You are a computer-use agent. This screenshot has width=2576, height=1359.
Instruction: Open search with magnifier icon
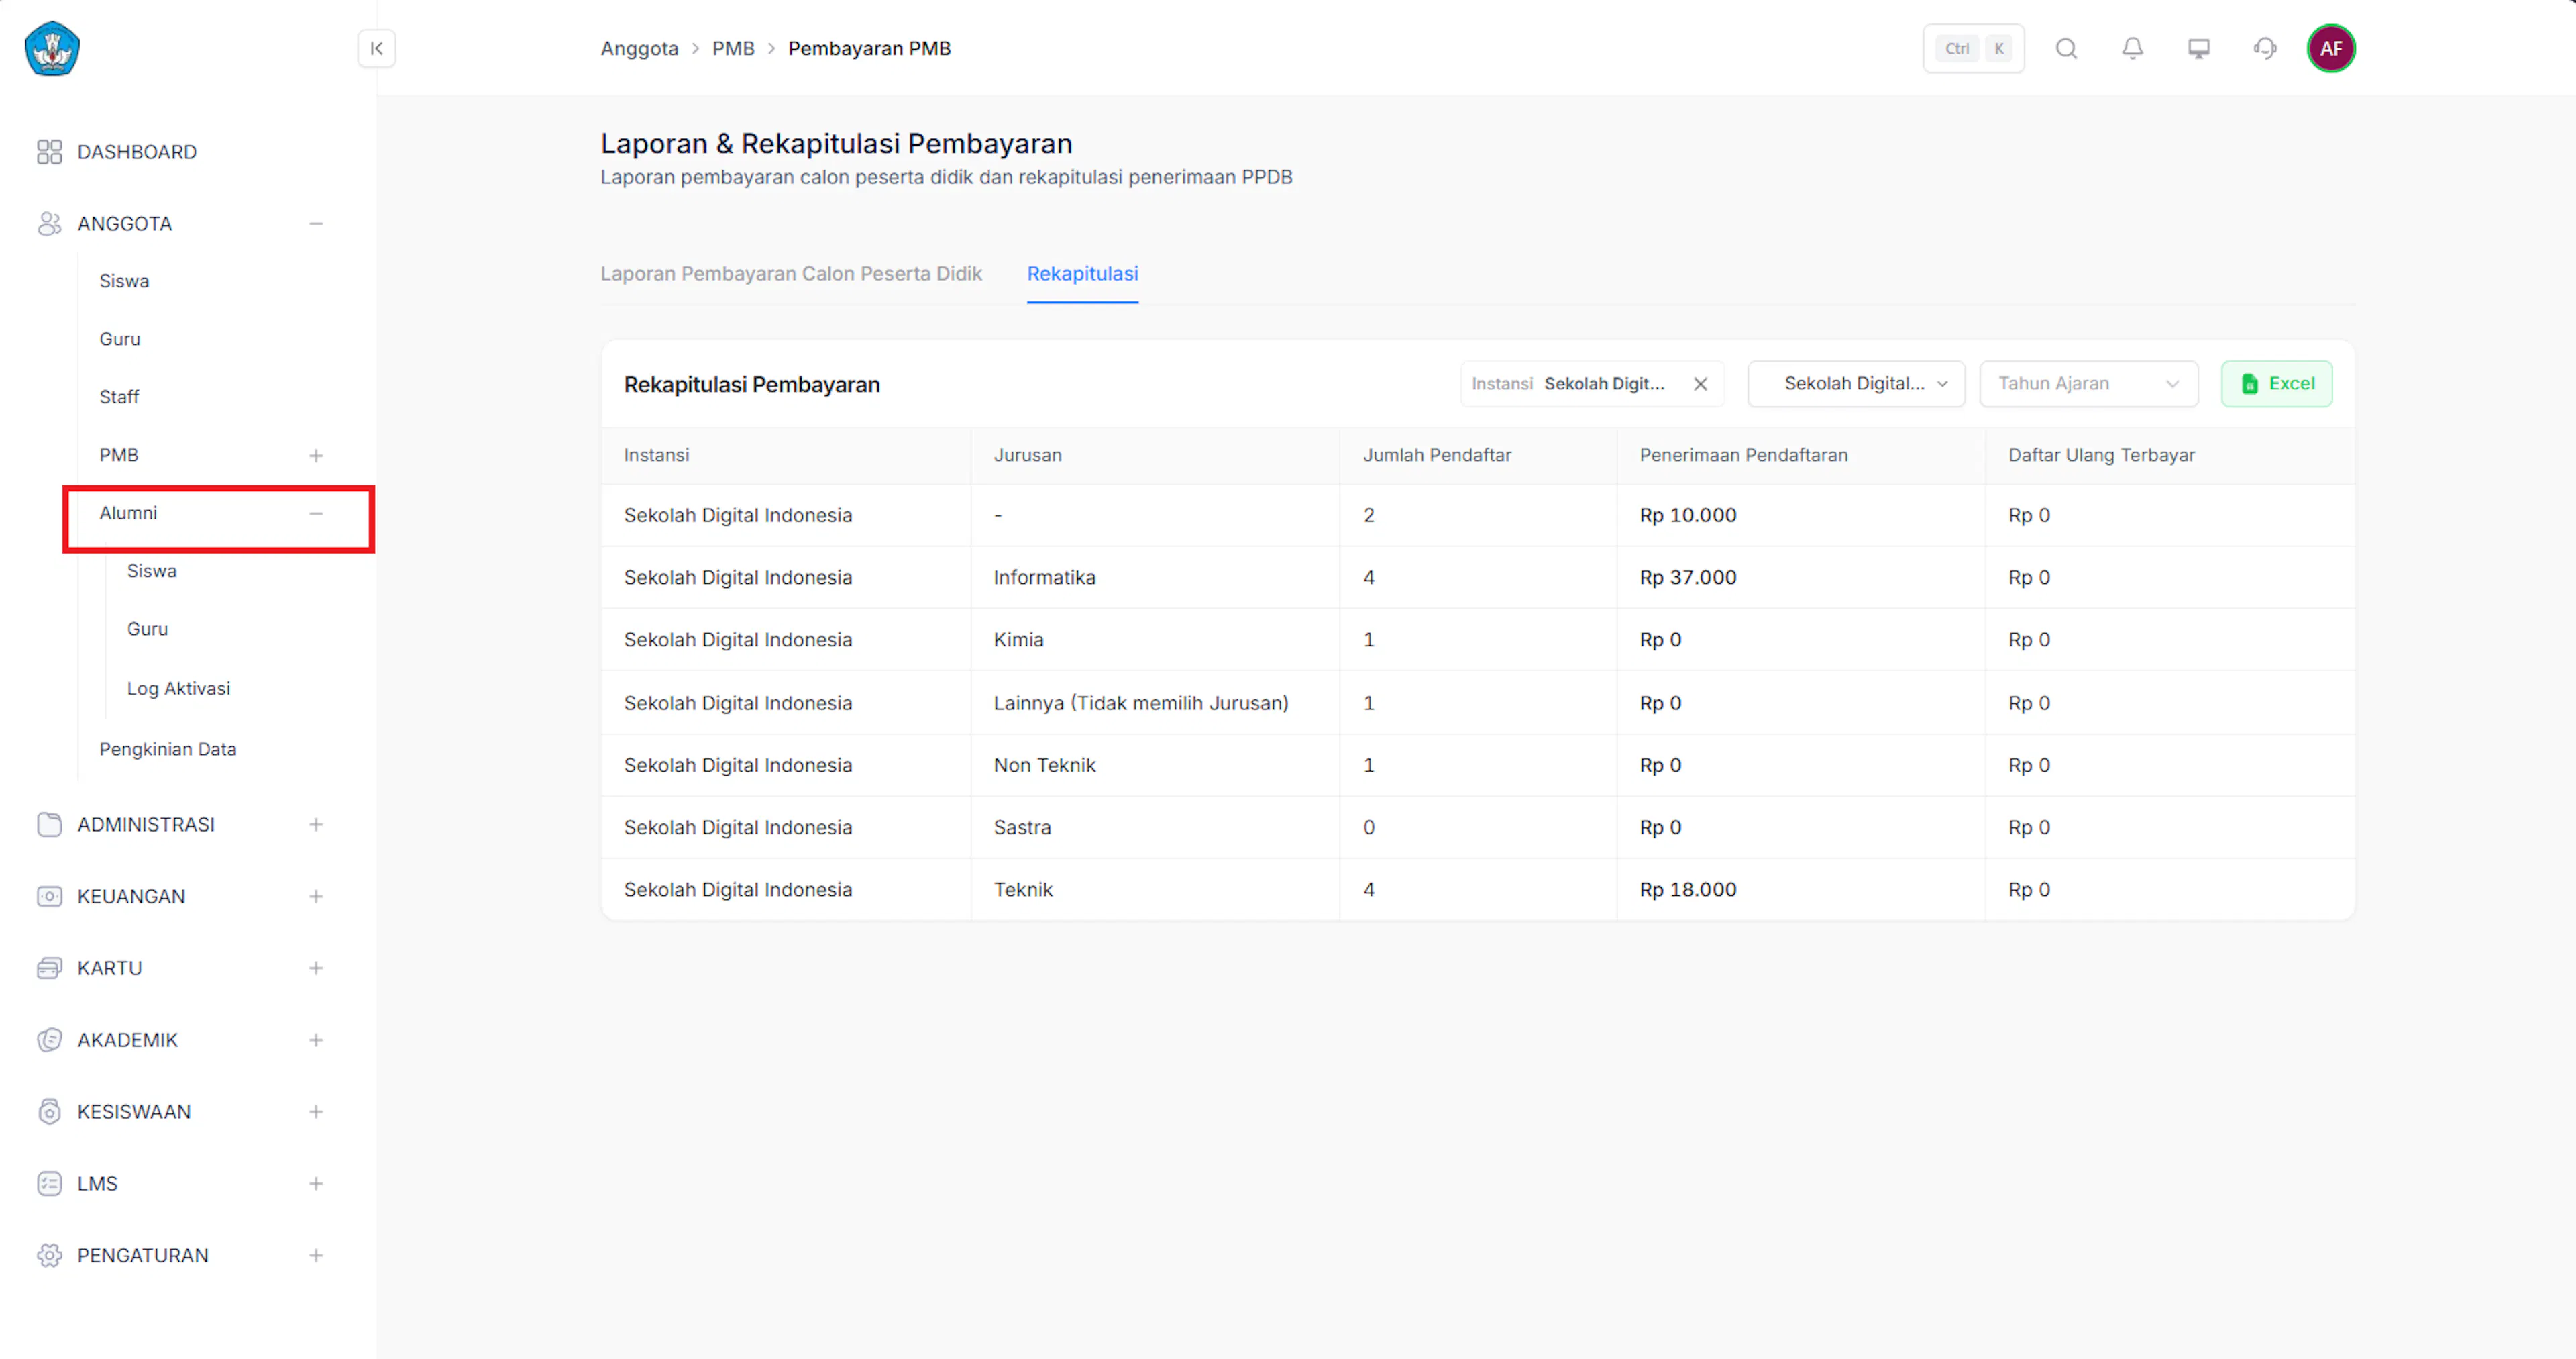click(2066, 48)
